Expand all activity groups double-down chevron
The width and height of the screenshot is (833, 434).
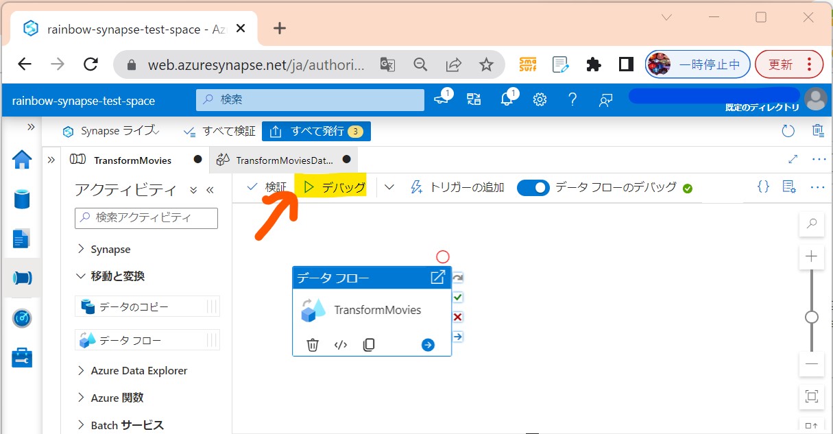pos(193,190)
